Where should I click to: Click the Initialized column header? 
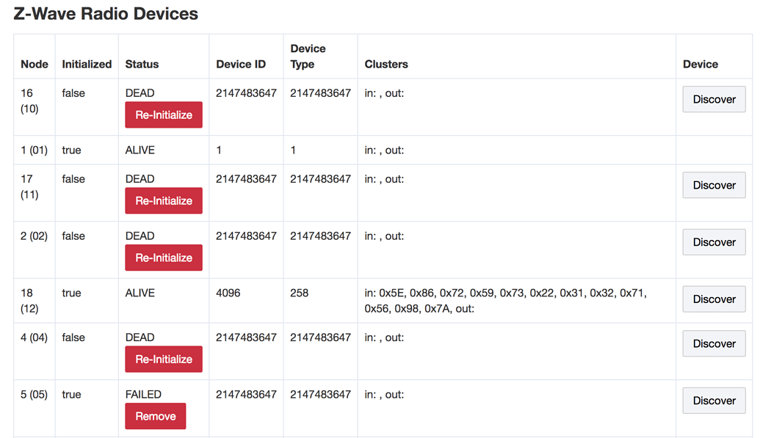coord(87,64)
